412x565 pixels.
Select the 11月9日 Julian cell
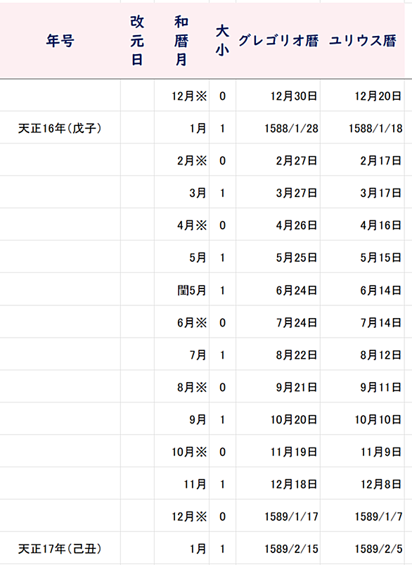click(x=362, y=452)
